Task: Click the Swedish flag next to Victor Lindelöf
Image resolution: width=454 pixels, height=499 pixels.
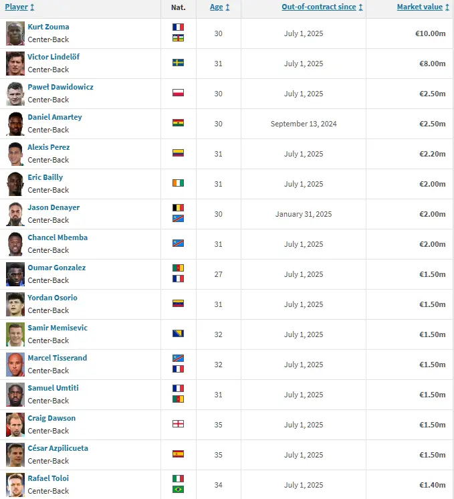Action: pyautogui.click(x=178, y=63)
